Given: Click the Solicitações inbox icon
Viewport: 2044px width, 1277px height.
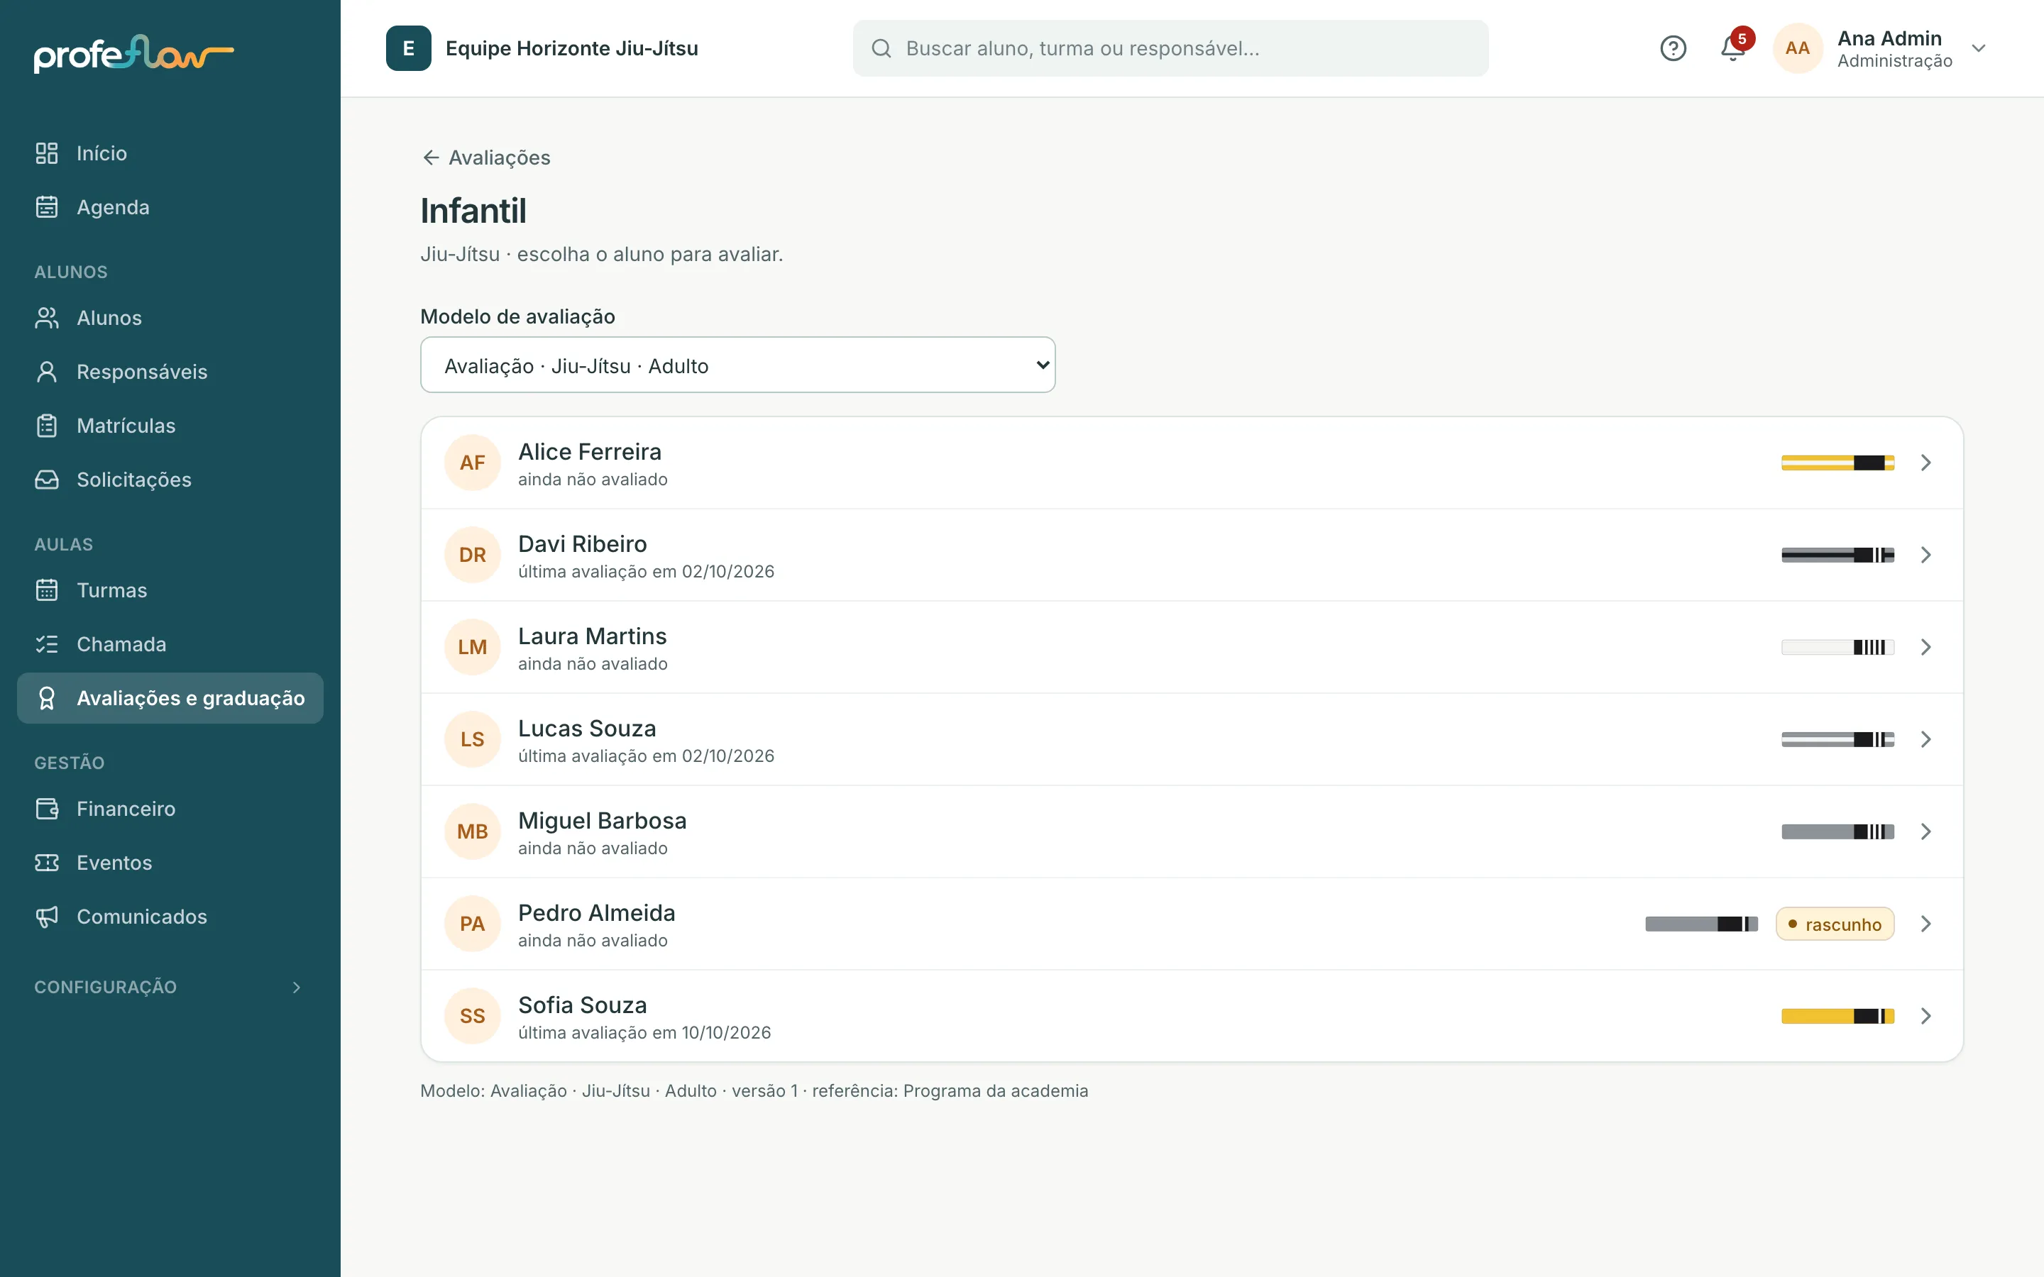Looking at the screenshot, I should pyautogui.click(x=46, y=480).
